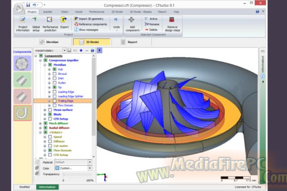Image resolution: width=287 pixels, height=191 pixels.
Task: Toggle the Active checkbox
Action: (x=146, y=19)
